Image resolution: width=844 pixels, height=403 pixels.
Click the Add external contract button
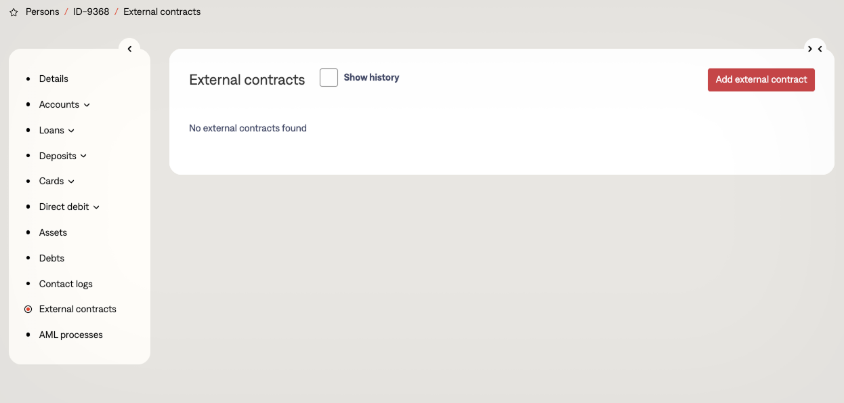[761, 80]
